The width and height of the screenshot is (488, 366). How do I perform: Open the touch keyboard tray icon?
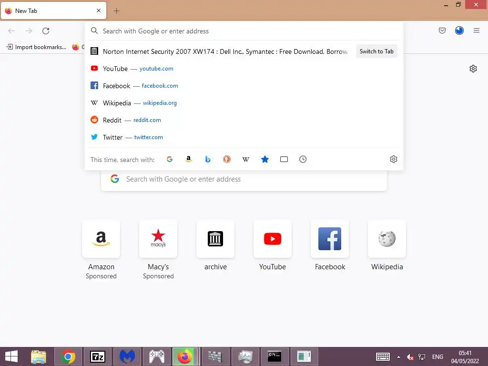(383, 356)
